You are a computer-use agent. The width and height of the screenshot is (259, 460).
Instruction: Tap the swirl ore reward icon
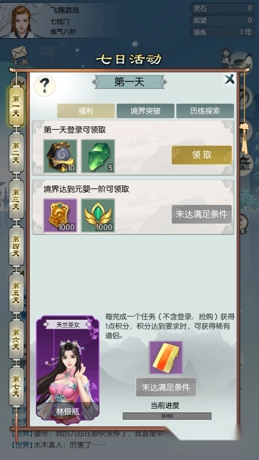click(x=60, y=156)
